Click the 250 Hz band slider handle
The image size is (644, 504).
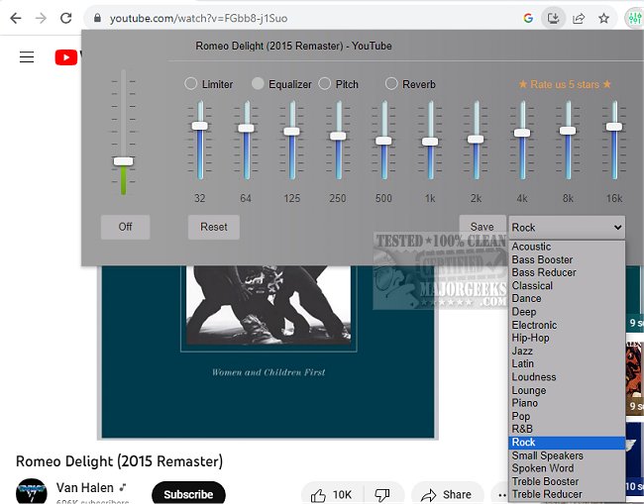(x=338, y=136)
